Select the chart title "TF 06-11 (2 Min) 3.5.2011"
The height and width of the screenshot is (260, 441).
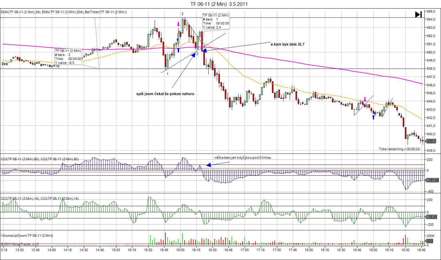[x=219, y=4]
